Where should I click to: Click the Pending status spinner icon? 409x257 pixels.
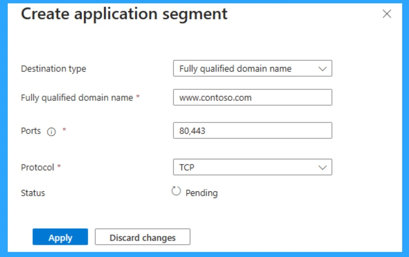[176, 191]
